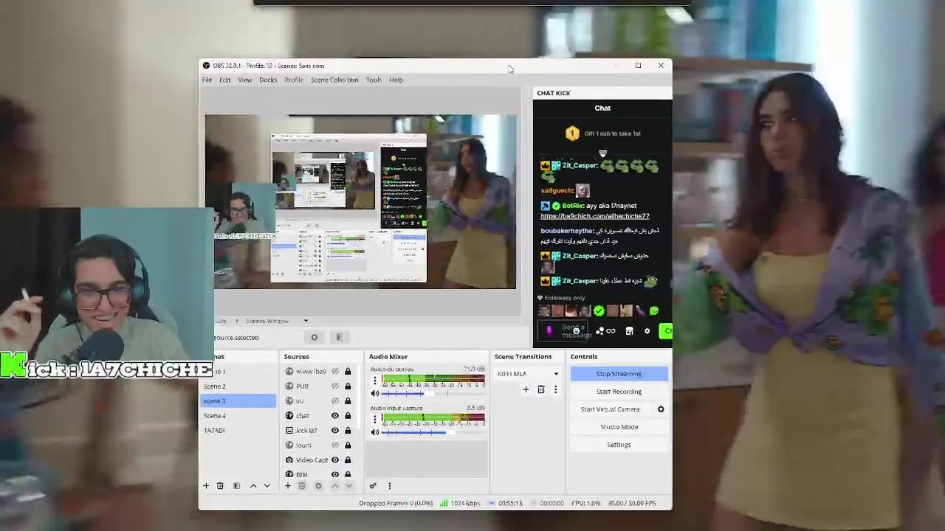The width and height of the screenshot is (945, 531).
Task: Unlock the Video Capture source
Action: pos(348,459)
